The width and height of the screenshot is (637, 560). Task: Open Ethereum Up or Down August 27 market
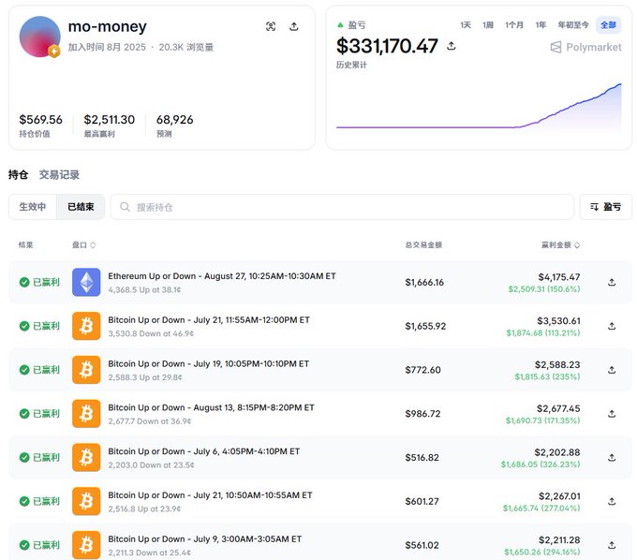click(222, 276)
